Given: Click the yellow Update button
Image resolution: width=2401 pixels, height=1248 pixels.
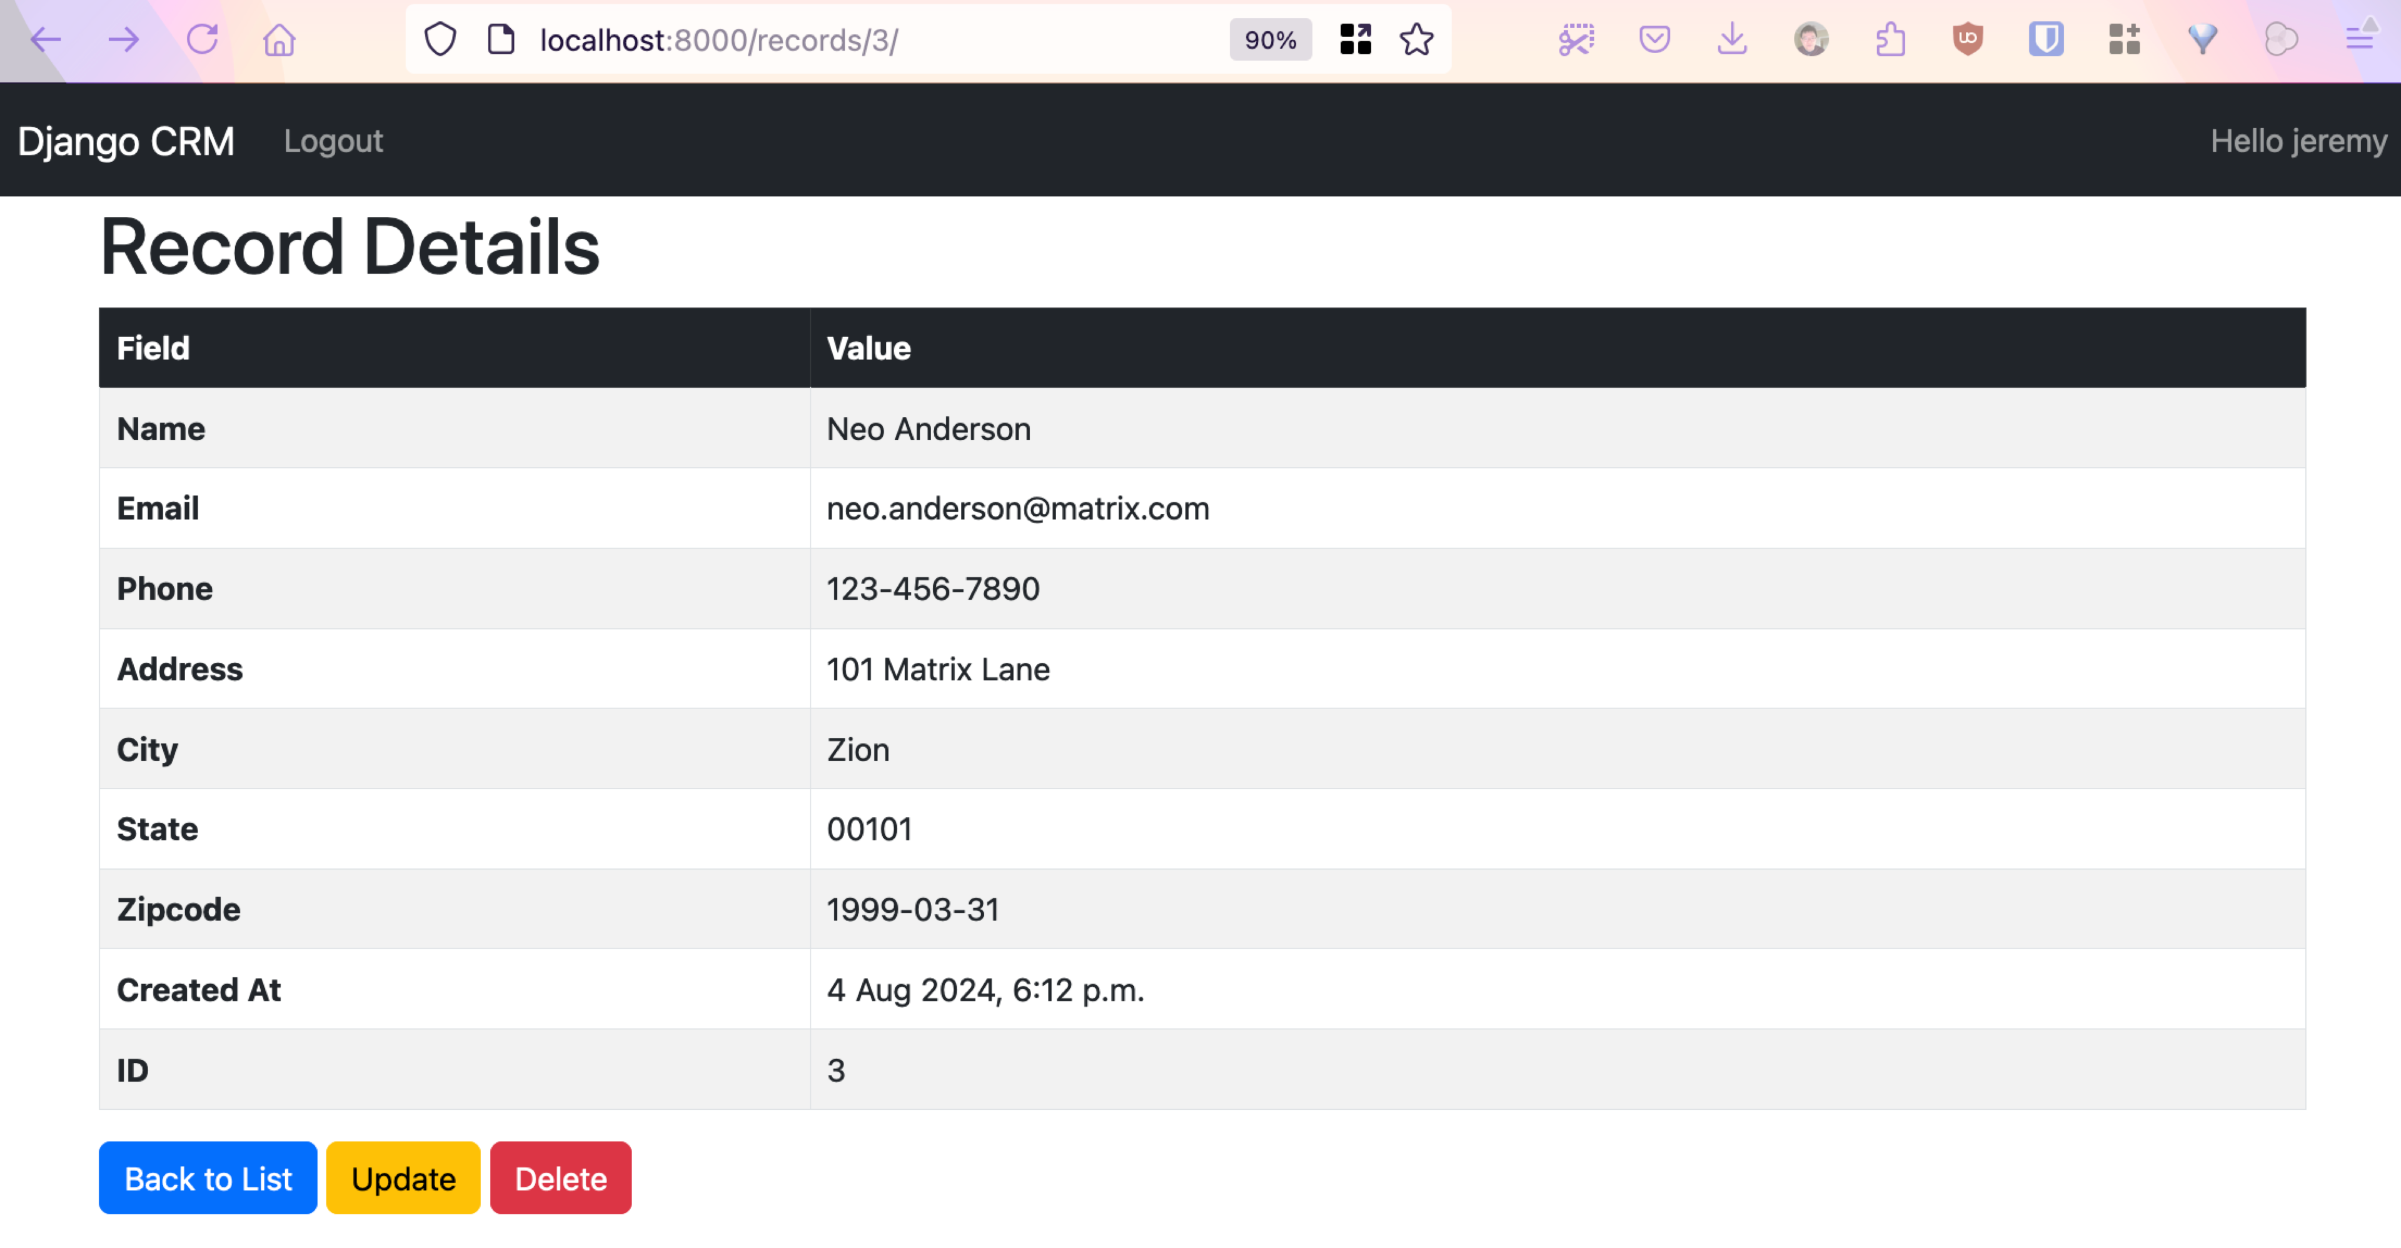Looking at the screenshot, I should click(x=403, y=1178).
